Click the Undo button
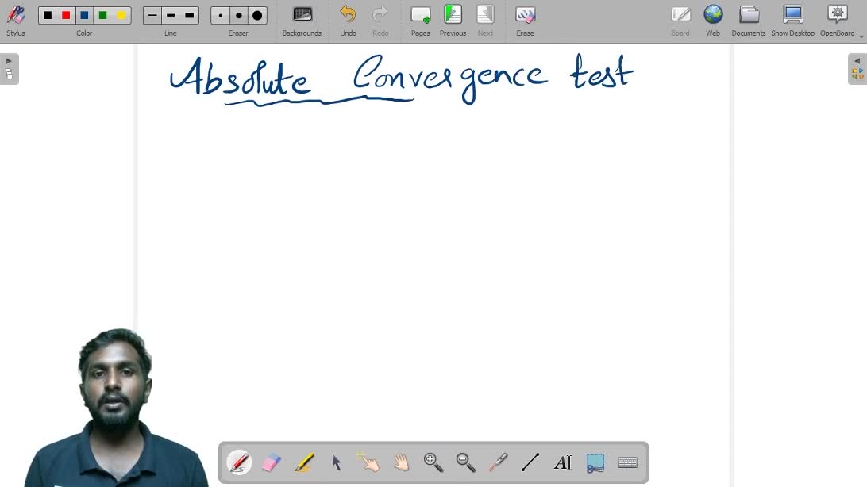The image size is (867, 487). click(x=348, y=21)
